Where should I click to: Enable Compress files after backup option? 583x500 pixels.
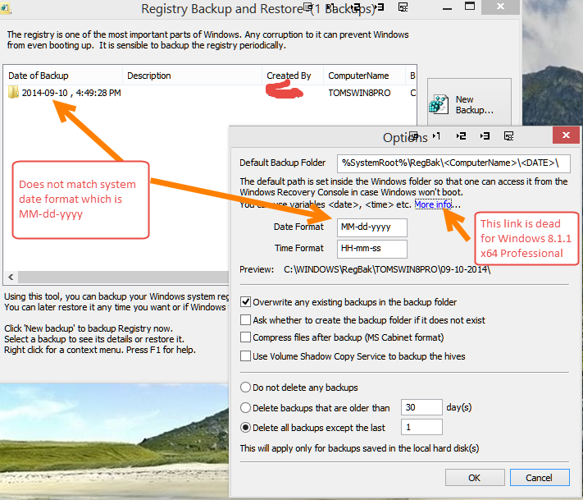[246, 337]
